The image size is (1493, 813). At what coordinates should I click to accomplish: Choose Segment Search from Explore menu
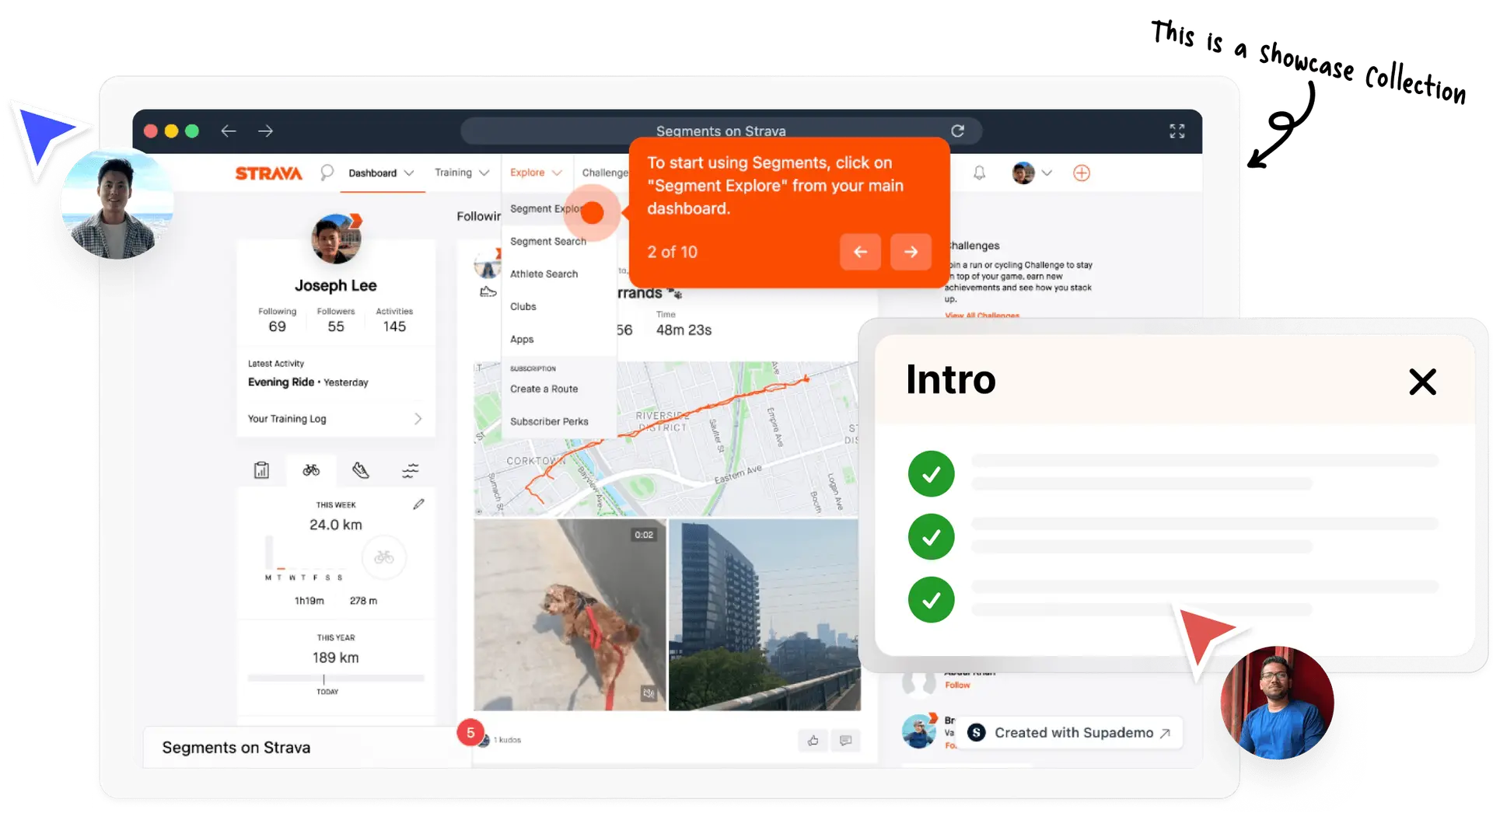[548, 242]
